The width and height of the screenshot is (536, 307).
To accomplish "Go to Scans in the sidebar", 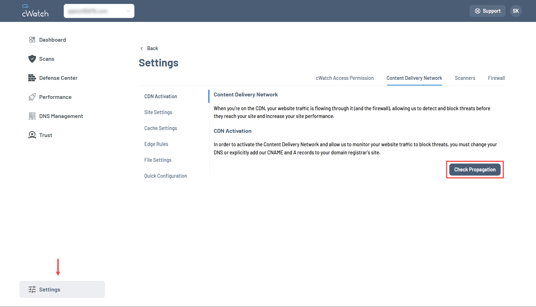I will (x=47, y=59).
